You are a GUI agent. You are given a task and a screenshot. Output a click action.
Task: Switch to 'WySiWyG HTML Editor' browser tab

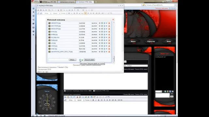tap(85, 2)
